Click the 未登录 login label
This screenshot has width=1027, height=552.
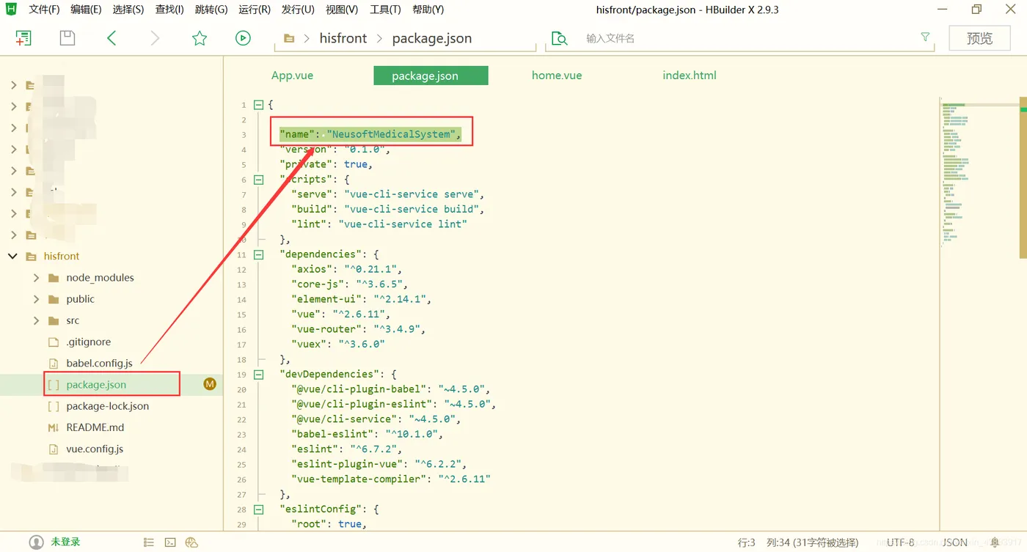pos(65,542)
